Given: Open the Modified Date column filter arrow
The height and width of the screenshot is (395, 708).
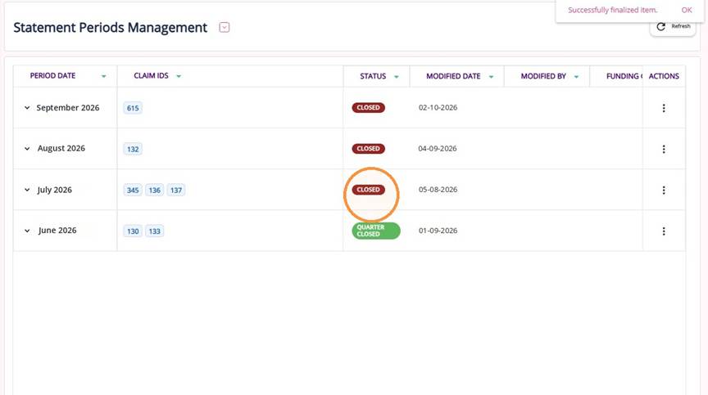Looking at the screenshot, I should click(x=492, y=77).
